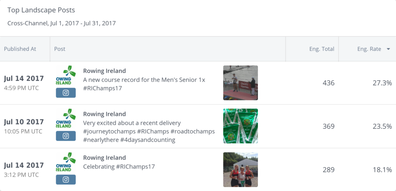396x191 pixels.
Task: Click the 27.3% engagement rate value
Action: (x=382, y=83)
